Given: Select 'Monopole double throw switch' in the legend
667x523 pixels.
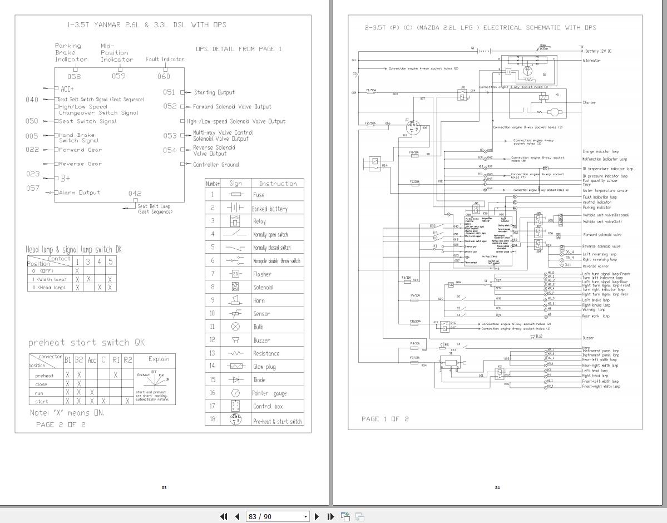Looking at the screenshot, I should (x=277, y=261).
